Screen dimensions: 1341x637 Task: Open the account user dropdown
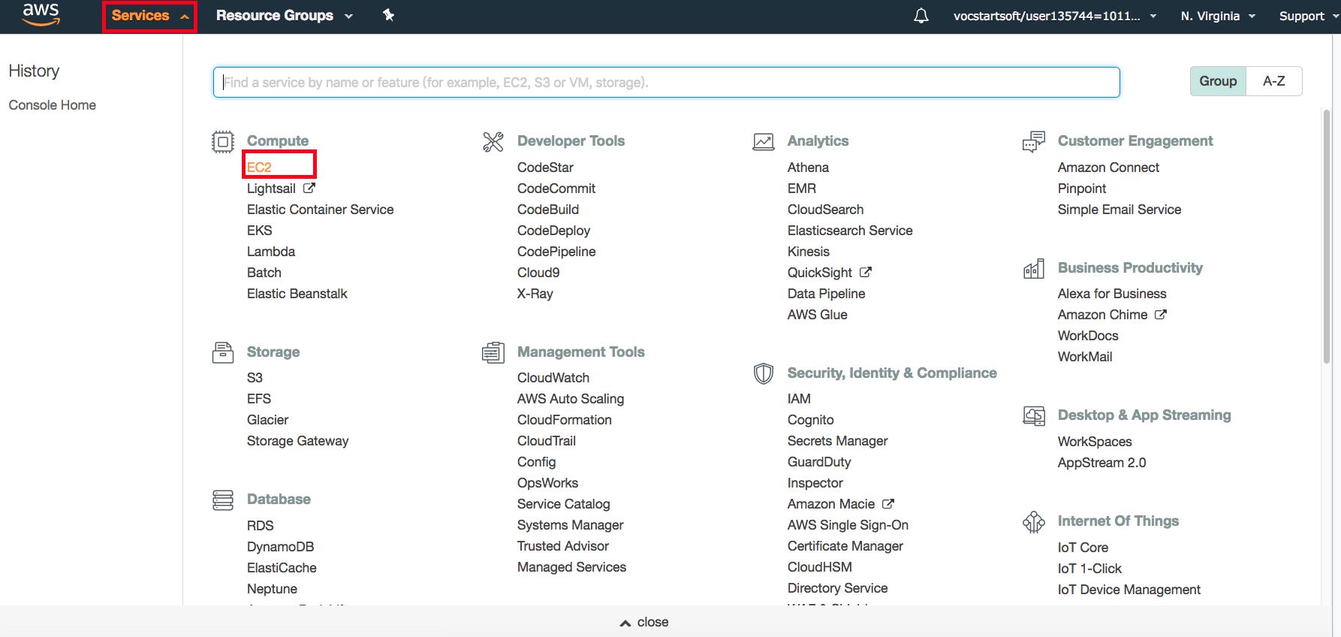[1055, 16]
